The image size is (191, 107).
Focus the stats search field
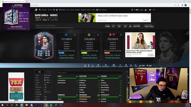point(90,73)
